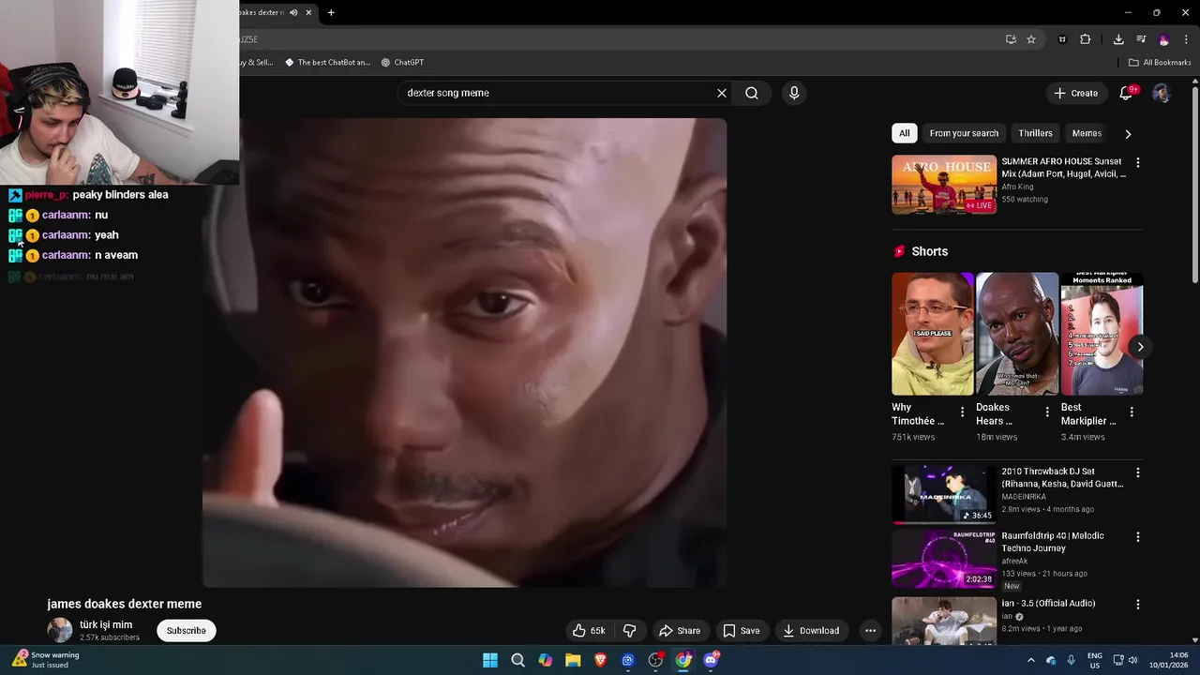Open OBS Studio from the taskbar
This screenshot has width=1200, height=675.
point(656,660)
